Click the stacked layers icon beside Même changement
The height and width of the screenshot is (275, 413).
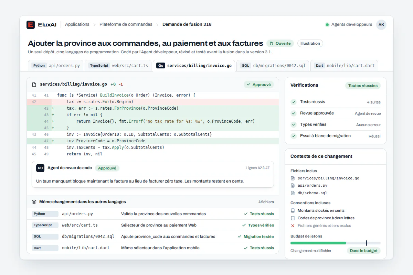click(x=34, y=202)
